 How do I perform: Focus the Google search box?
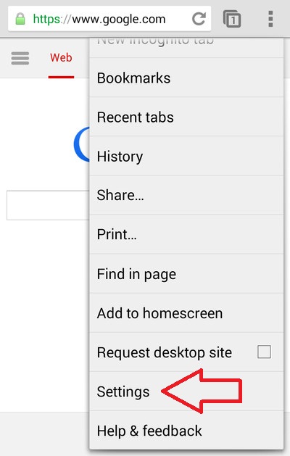48,205
